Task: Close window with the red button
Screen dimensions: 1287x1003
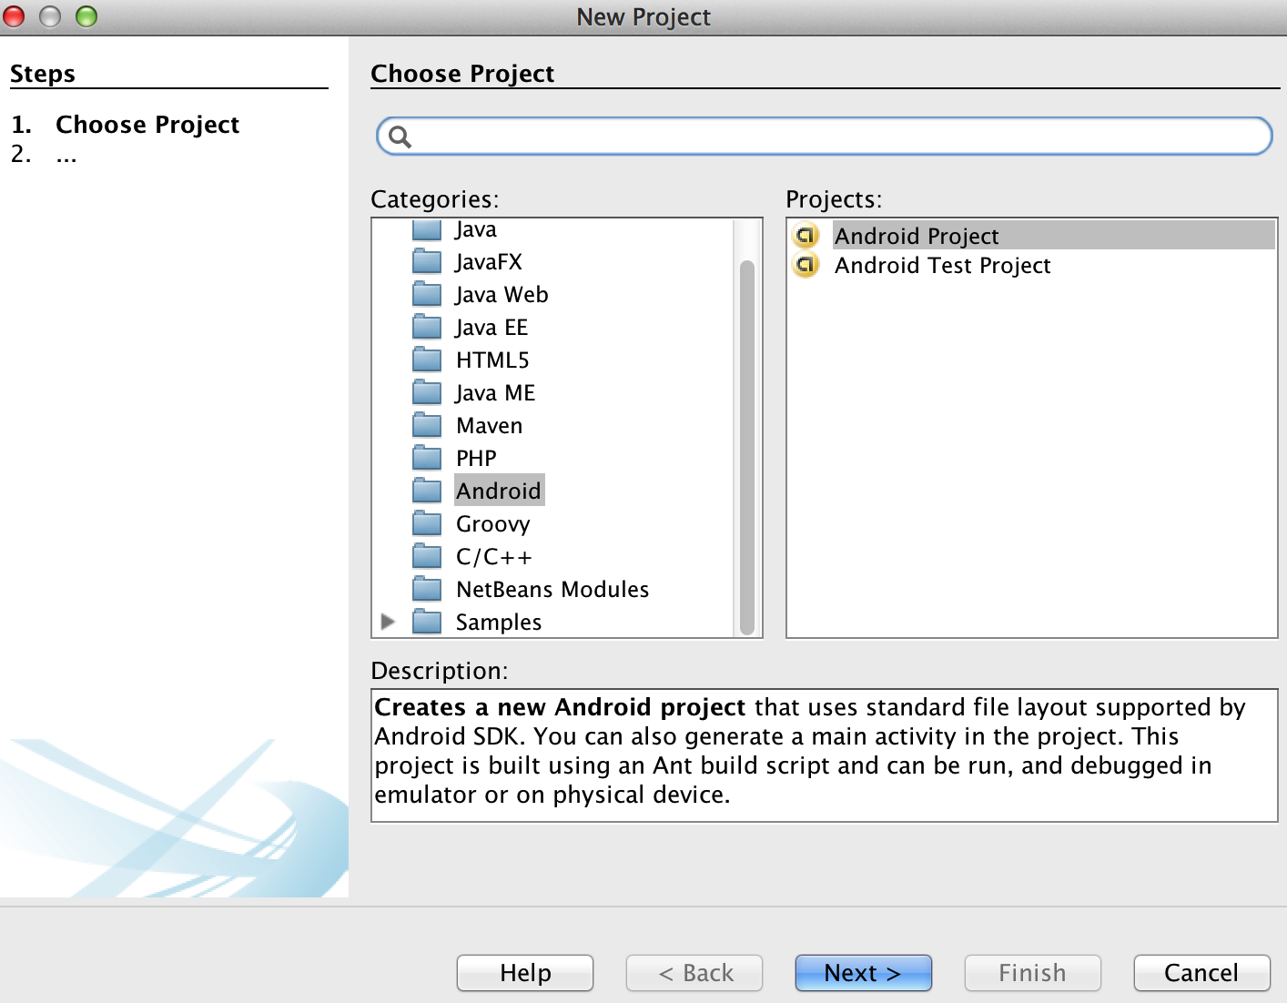Action: [x=14, y=16]
